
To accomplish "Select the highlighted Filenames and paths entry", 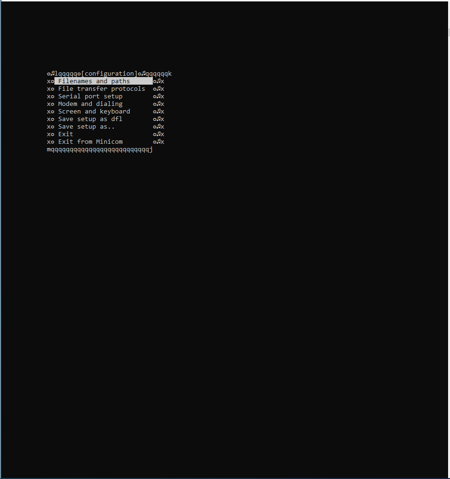I will pyautogui.click(x=103, y=81).
